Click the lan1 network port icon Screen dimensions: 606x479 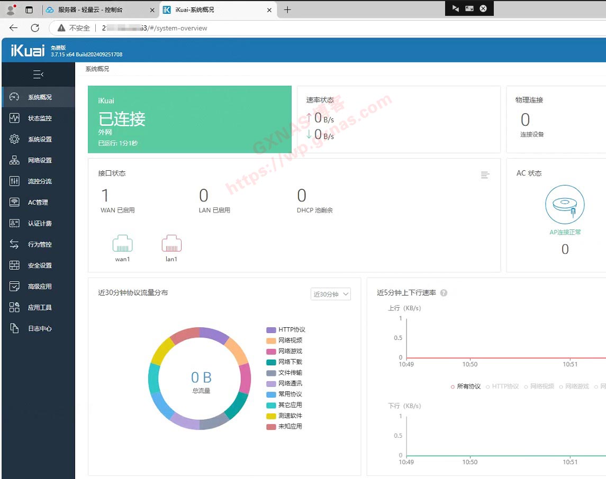[x=171, y=244]
